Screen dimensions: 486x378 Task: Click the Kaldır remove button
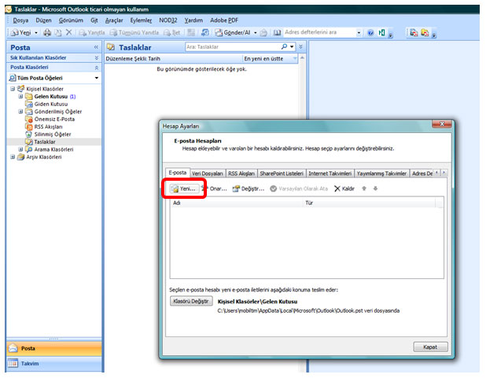[344, 189]
